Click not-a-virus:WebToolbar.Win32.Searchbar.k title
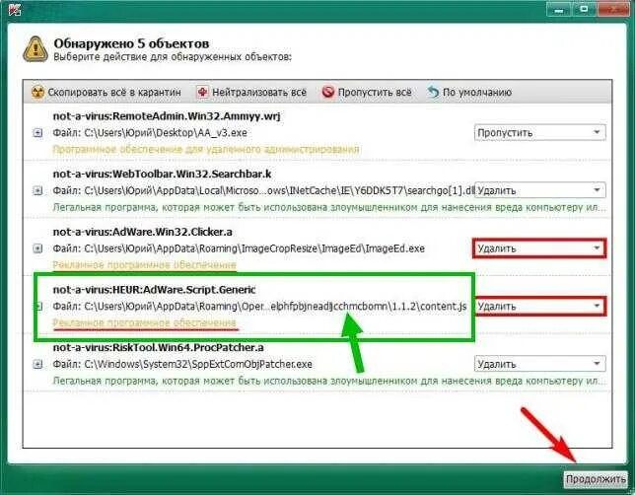Screen dimensions: 635x495 (162, 175)
